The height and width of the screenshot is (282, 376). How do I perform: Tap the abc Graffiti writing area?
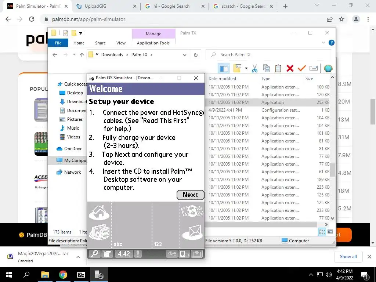click(x=132, y=225)
